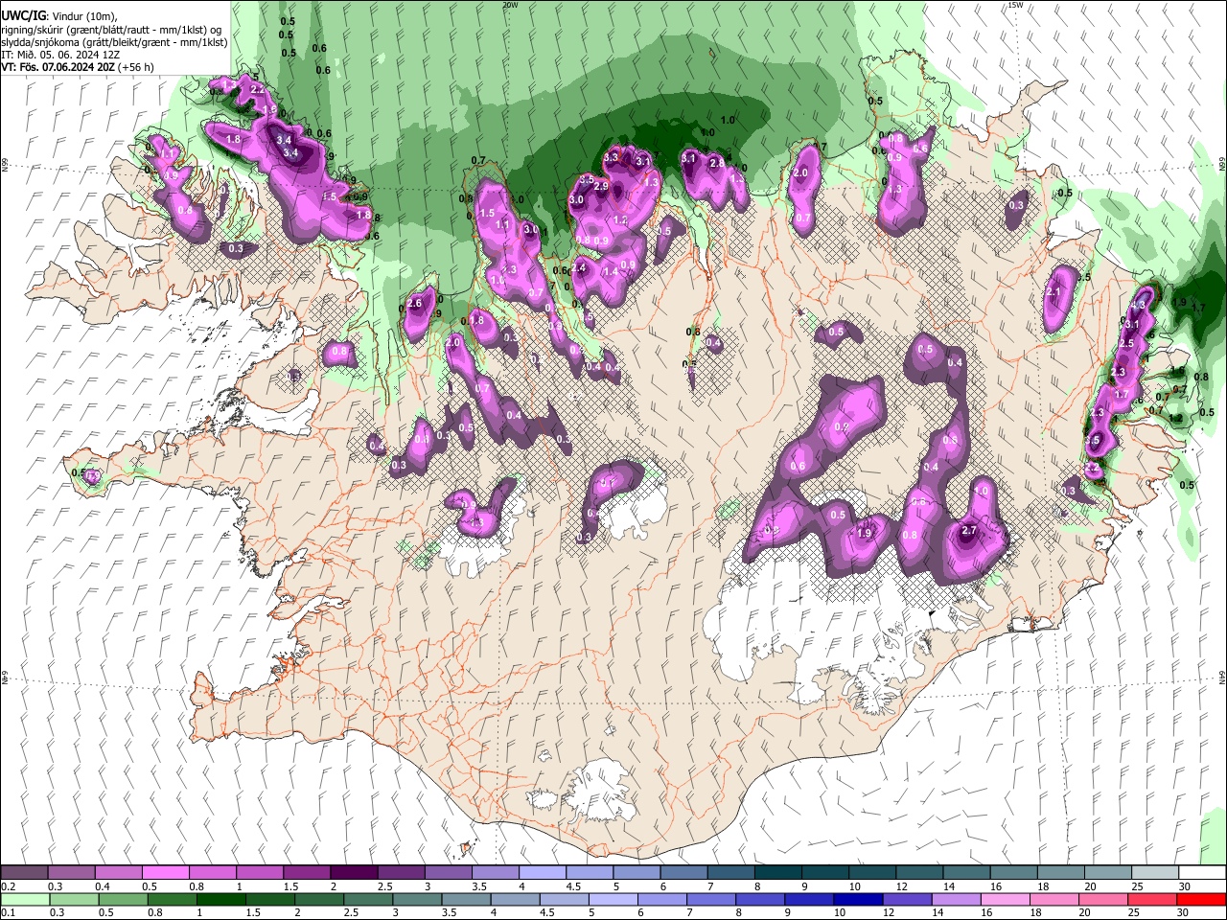Viewport: 1227px width, 920px height.
Task: Pick the bottom-row violet swatch for 14–16
Action: (957, 899)
